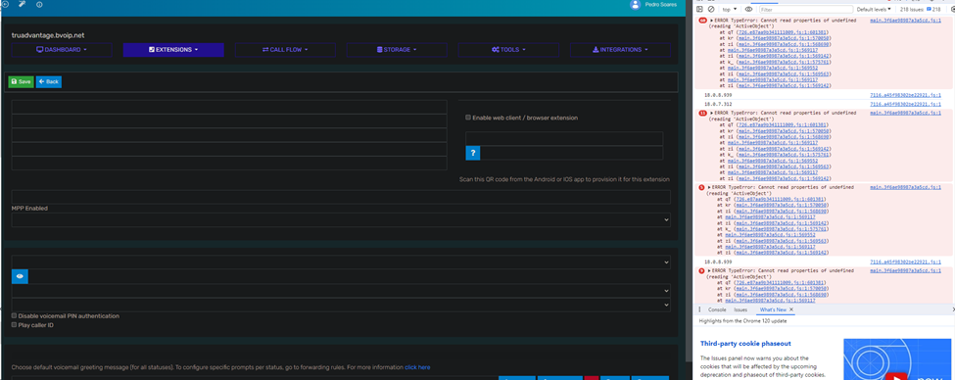Check the Play caller ID checkbox
This screenshot has height=380, width=955.
(x=14, y=325)
